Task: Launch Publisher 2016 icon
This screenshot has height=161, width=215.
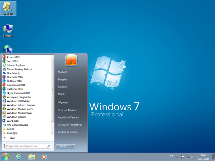Action: pyautogui.click(x=4, y=89)
